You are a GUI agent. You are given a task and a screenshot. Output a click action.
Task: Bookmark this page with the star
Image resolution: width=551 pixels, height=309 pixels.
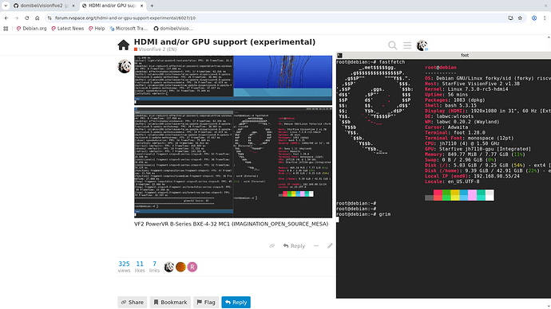(520, 18)
